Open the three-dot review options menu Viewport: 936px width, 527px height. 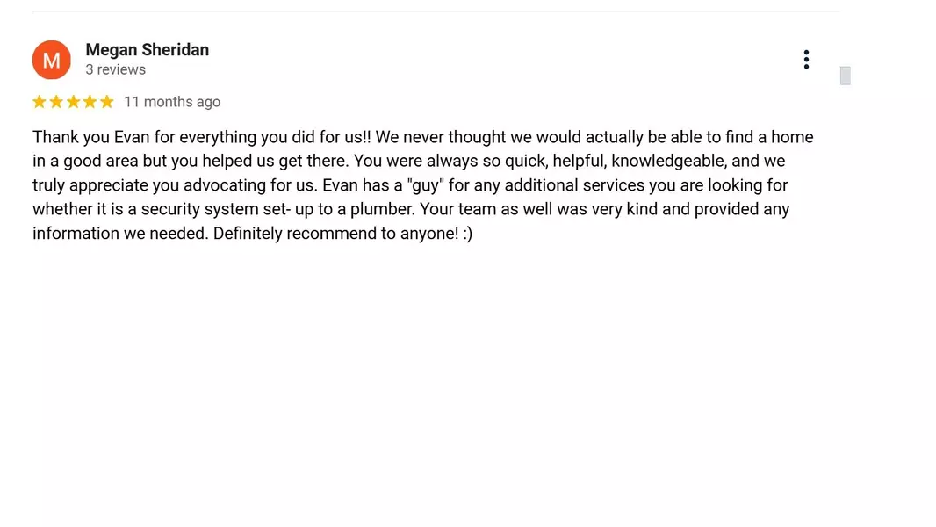click(805, 60)
